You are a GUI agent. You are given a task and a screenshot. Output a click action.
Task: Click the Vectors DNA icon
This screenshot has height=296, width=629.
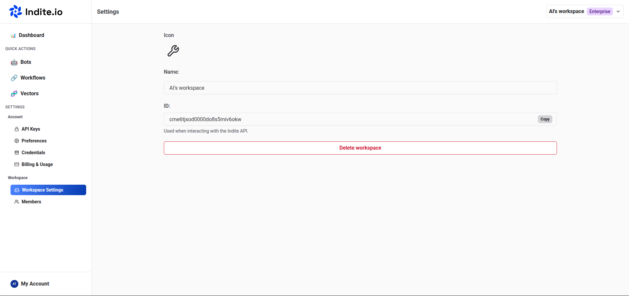[14, 94]
